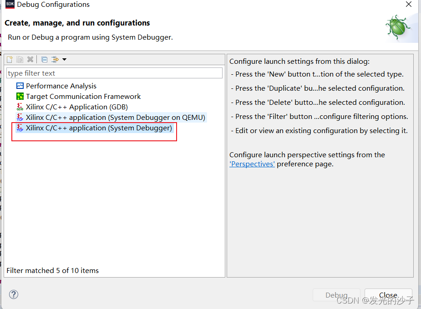Click the type filter text field

tap(114, 73)
